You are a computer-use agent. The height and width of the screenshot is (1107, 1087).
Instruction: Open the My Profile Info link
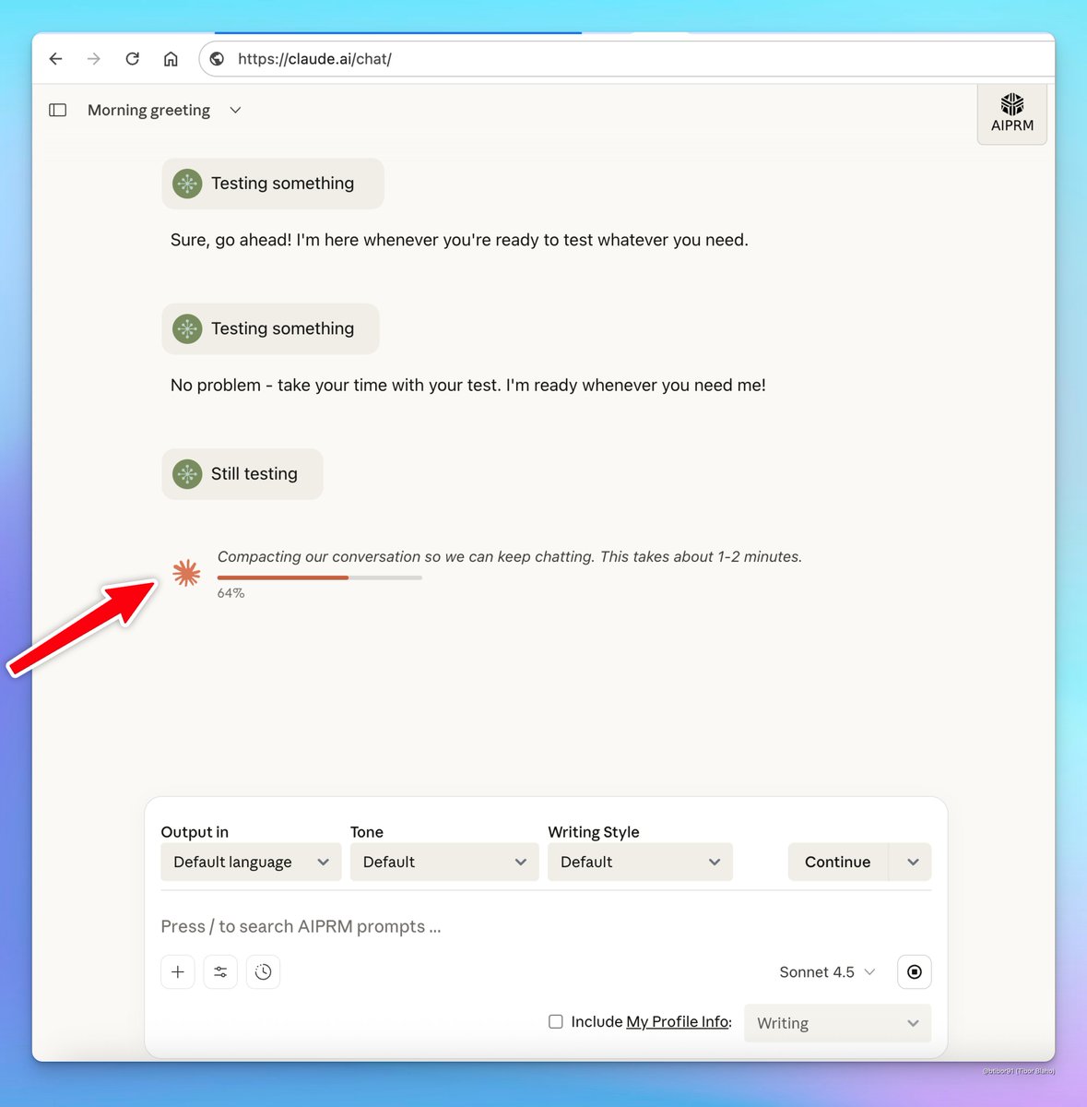tap(678, 1021)
